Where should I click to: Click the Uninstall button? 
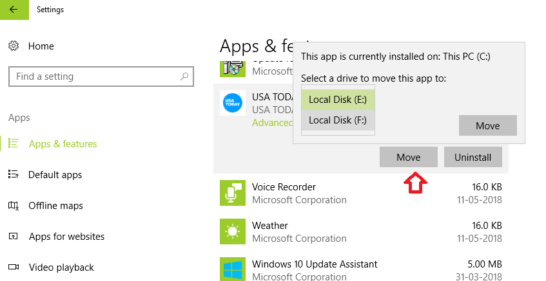point(473,157)
